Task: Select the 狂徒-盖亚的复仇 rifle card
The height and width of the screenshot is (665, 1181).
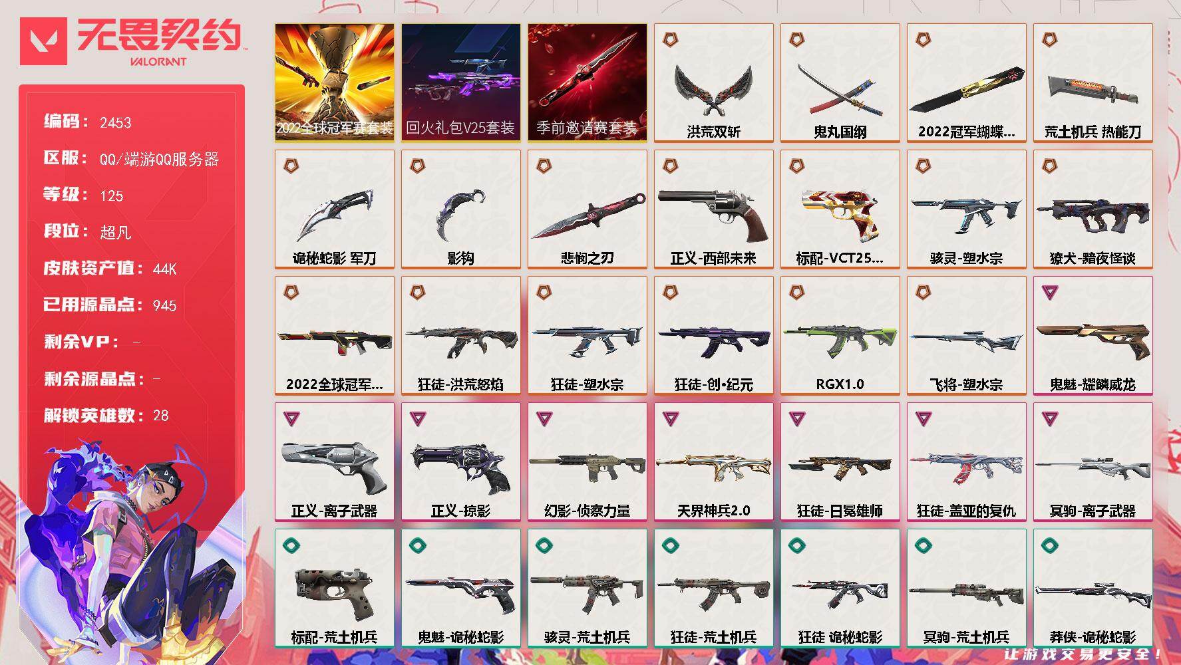Action: 966,462
